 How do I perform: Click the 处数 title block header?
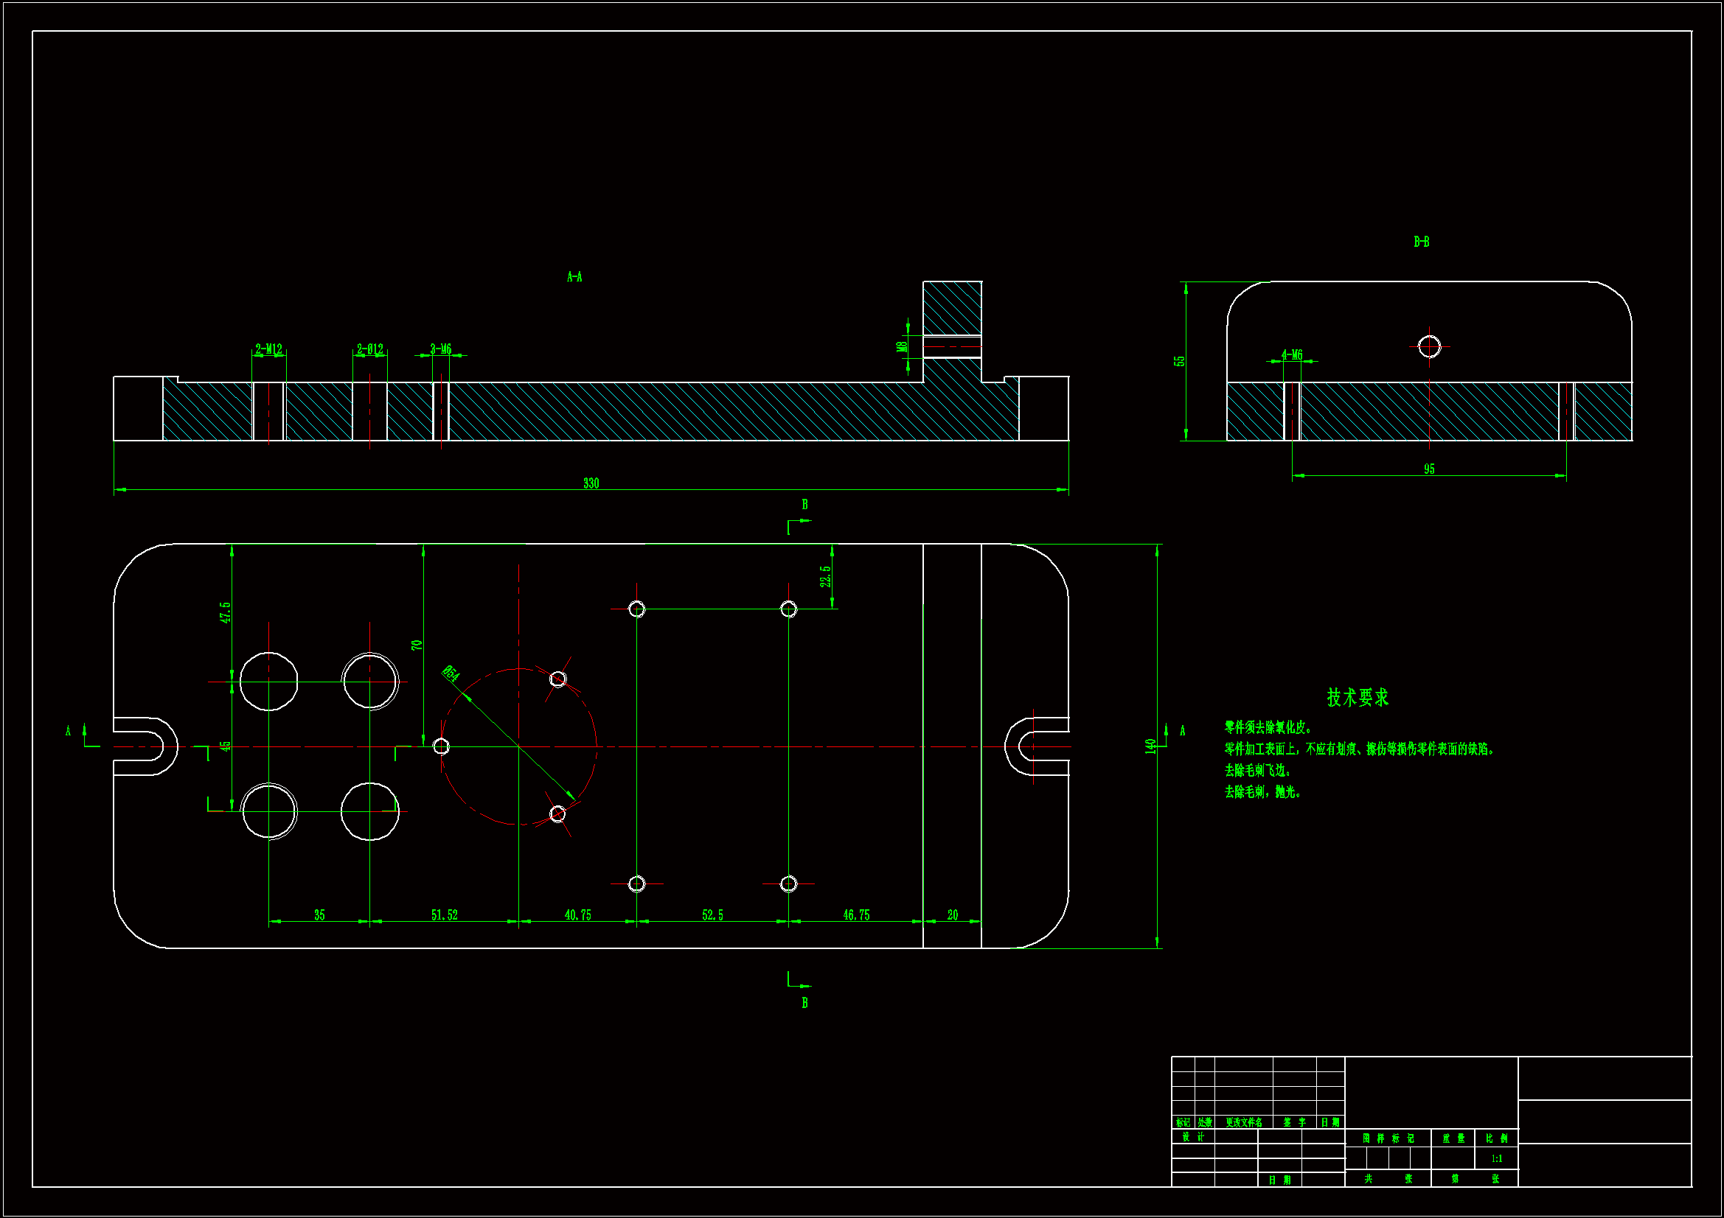1204,1123
